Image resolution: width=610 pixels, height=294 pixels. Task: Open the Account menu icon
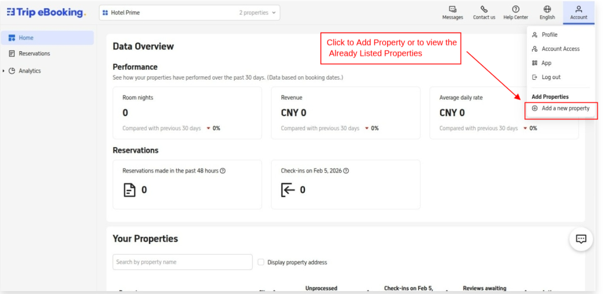(x=578, y=10)
